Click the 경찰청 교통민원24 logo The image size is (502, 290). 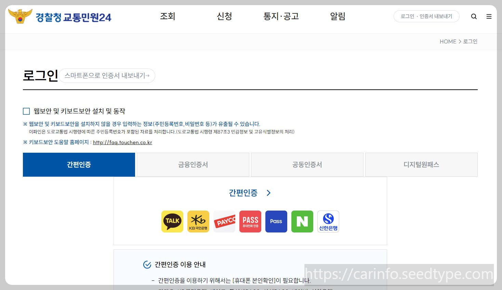(60, 16)
